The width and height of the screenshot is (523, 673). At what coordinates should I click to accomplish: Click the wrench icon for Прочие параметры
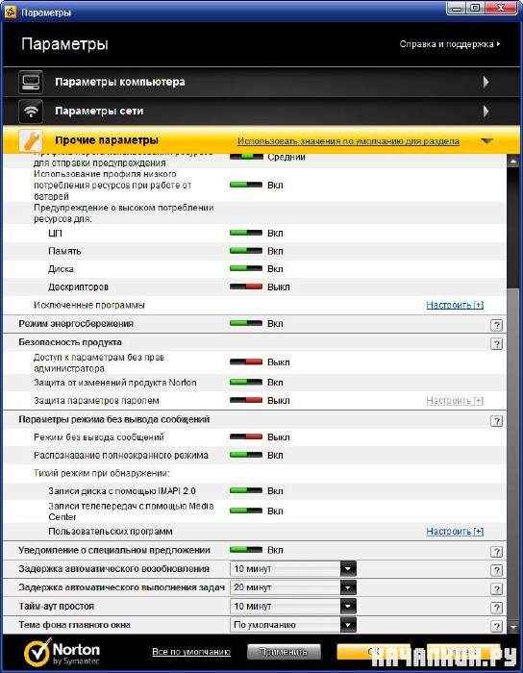[x=31, y=140]
